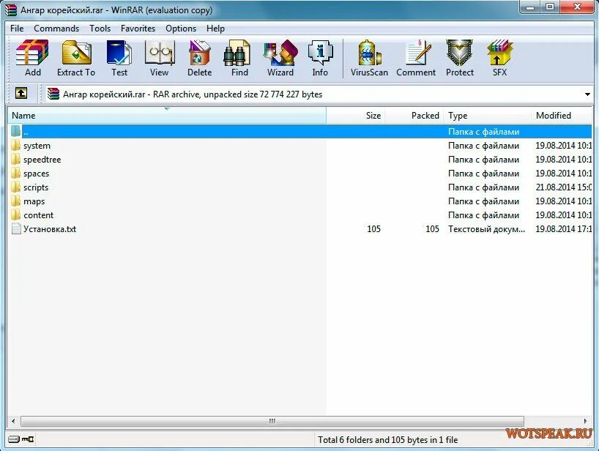Screen dimensions: 599x451
Task: Click the Delete toolbar icon
Action: coord(199,53)
